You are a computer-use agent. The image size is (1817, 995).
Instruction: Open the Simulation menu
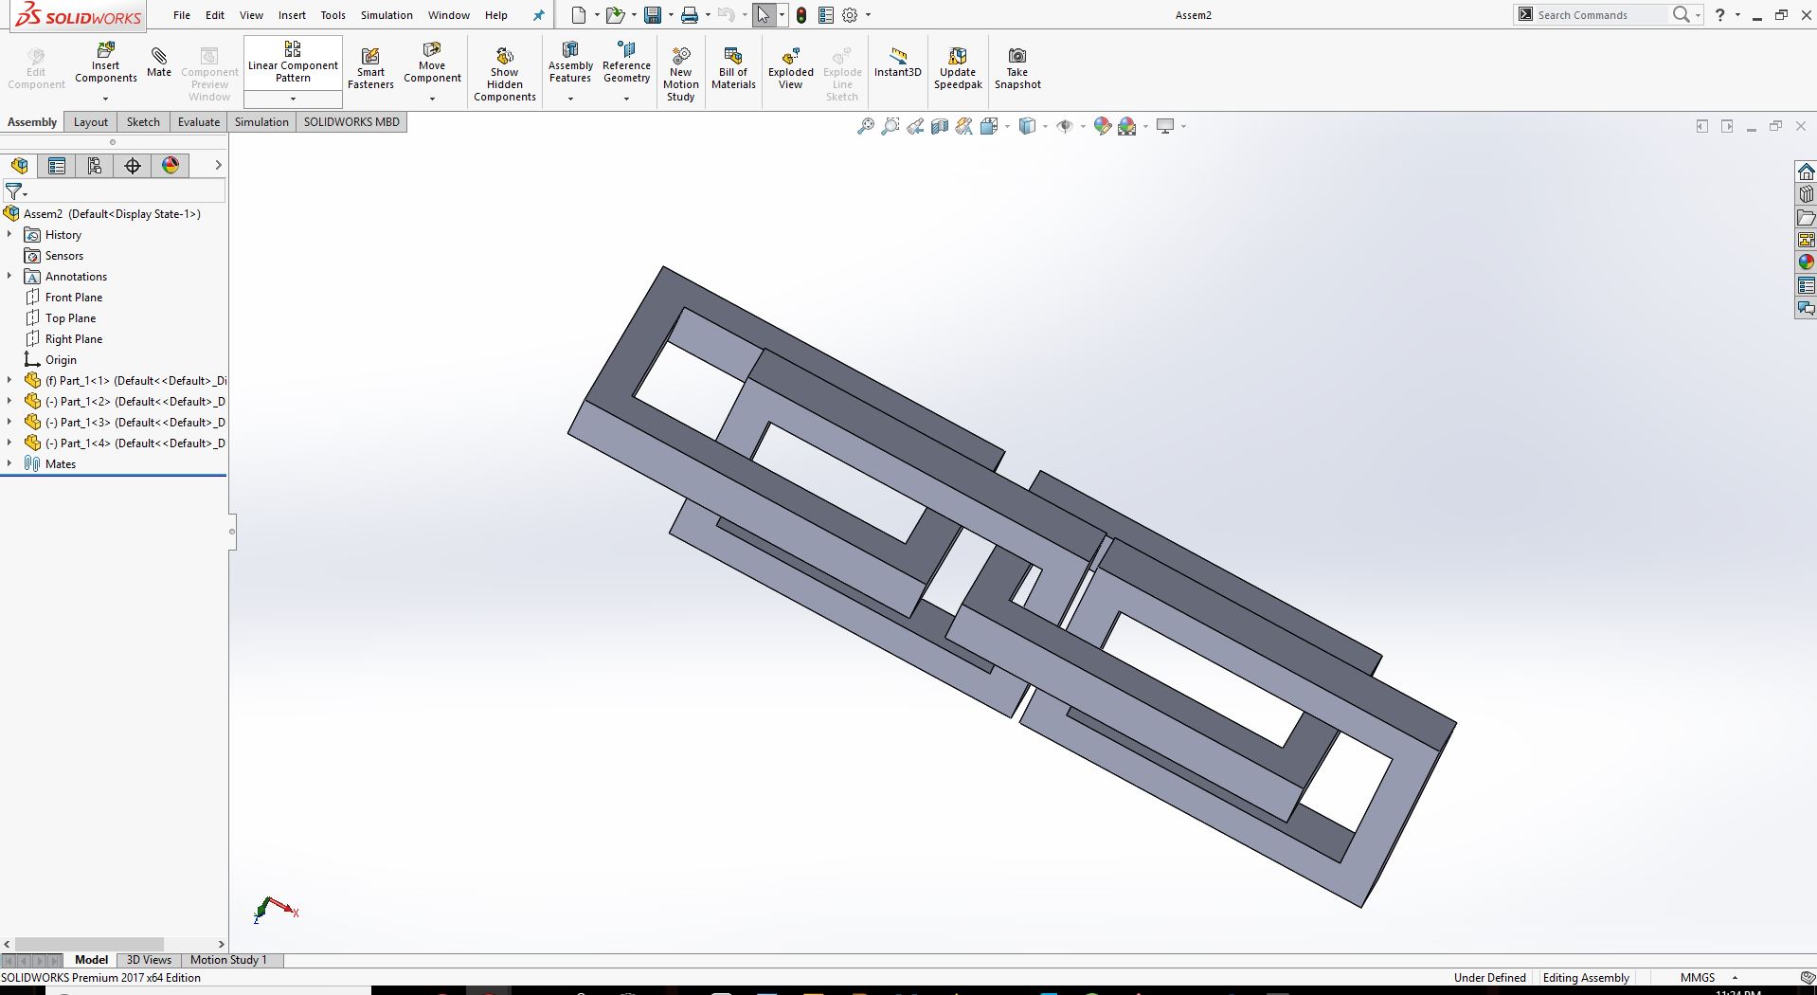tap(386, 14)
